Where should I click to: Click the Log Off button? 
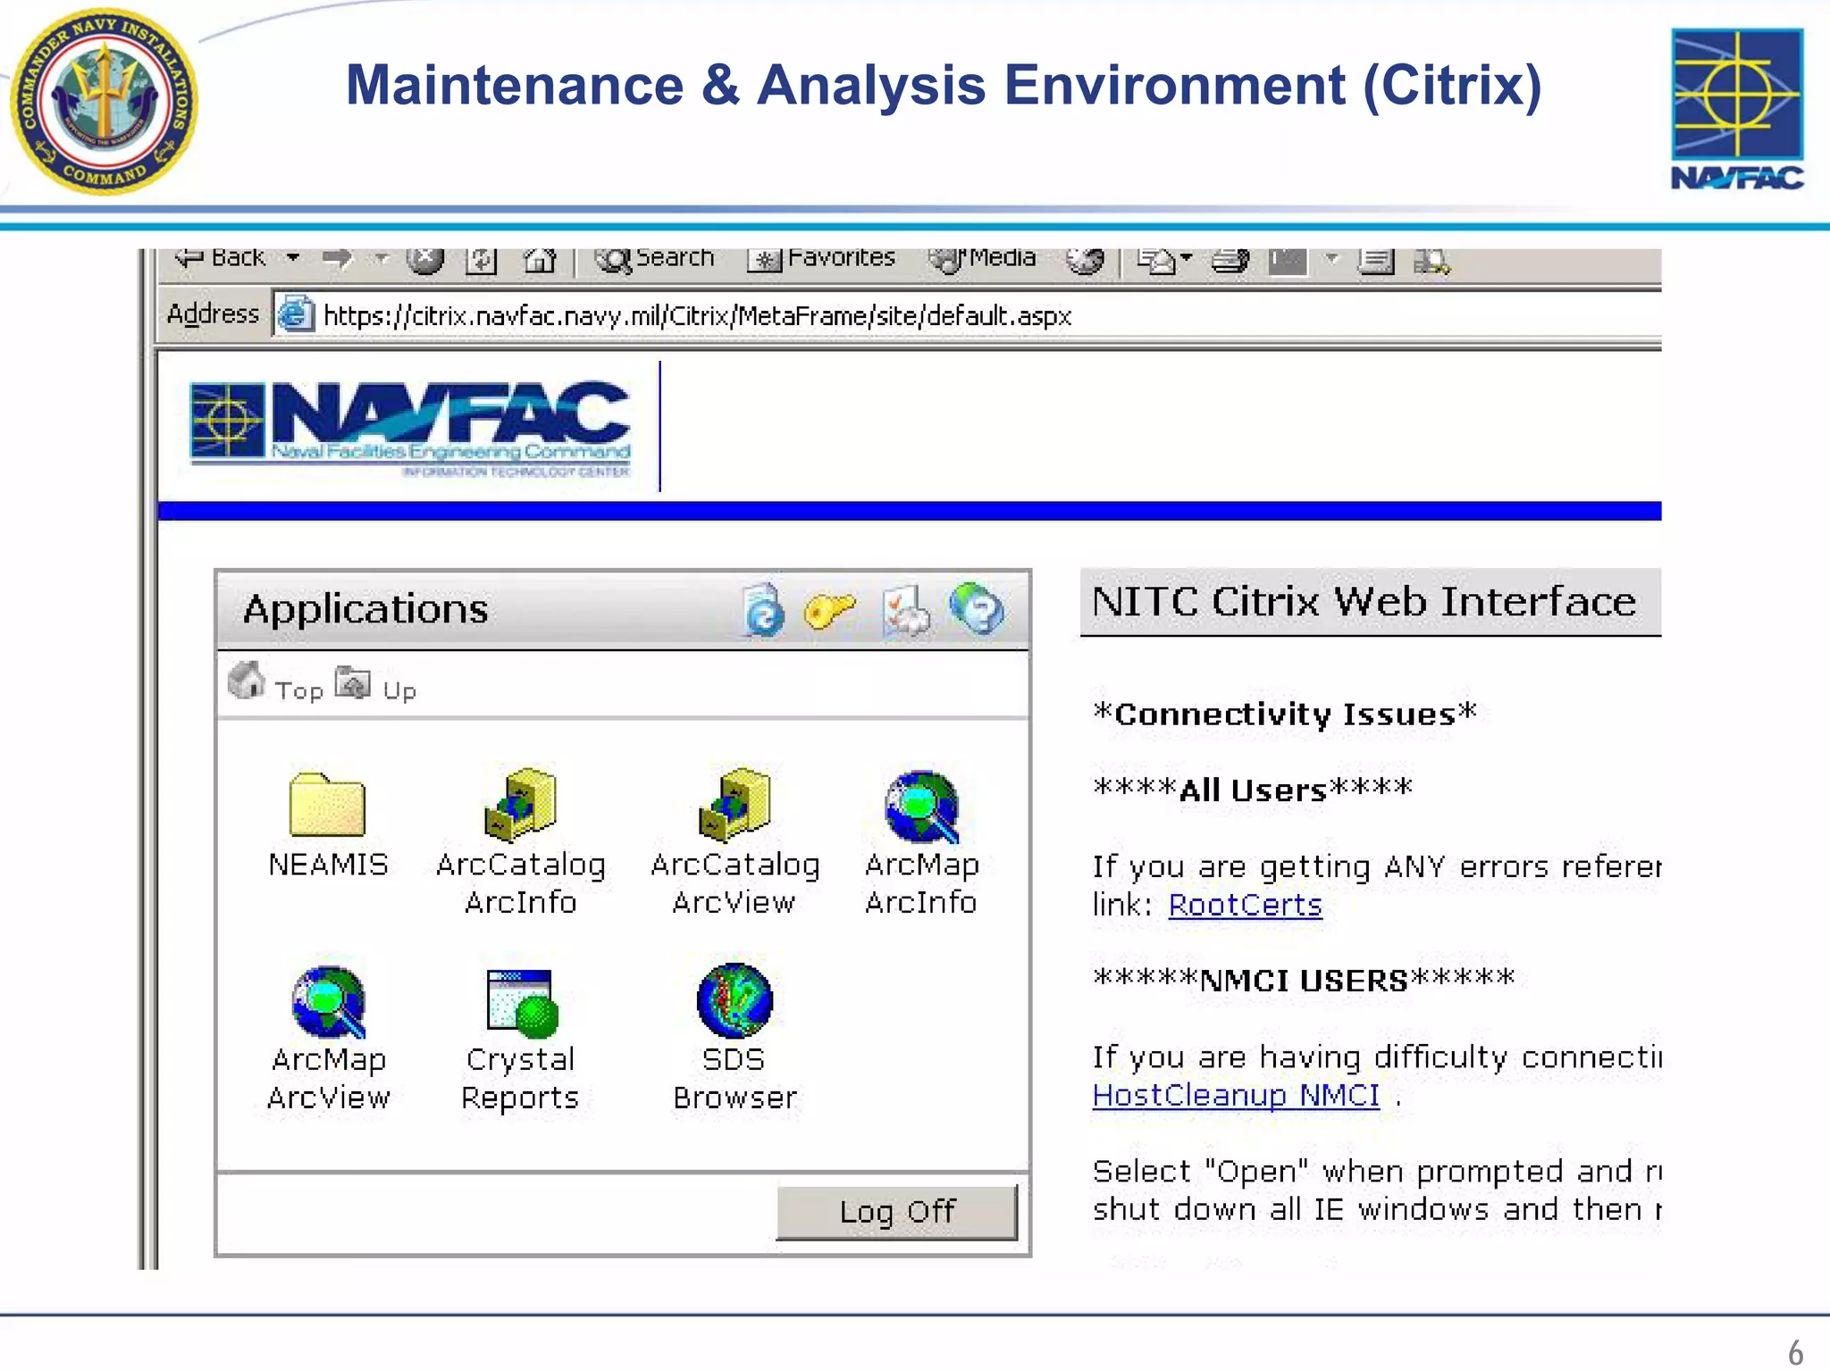click(897, 1212)
